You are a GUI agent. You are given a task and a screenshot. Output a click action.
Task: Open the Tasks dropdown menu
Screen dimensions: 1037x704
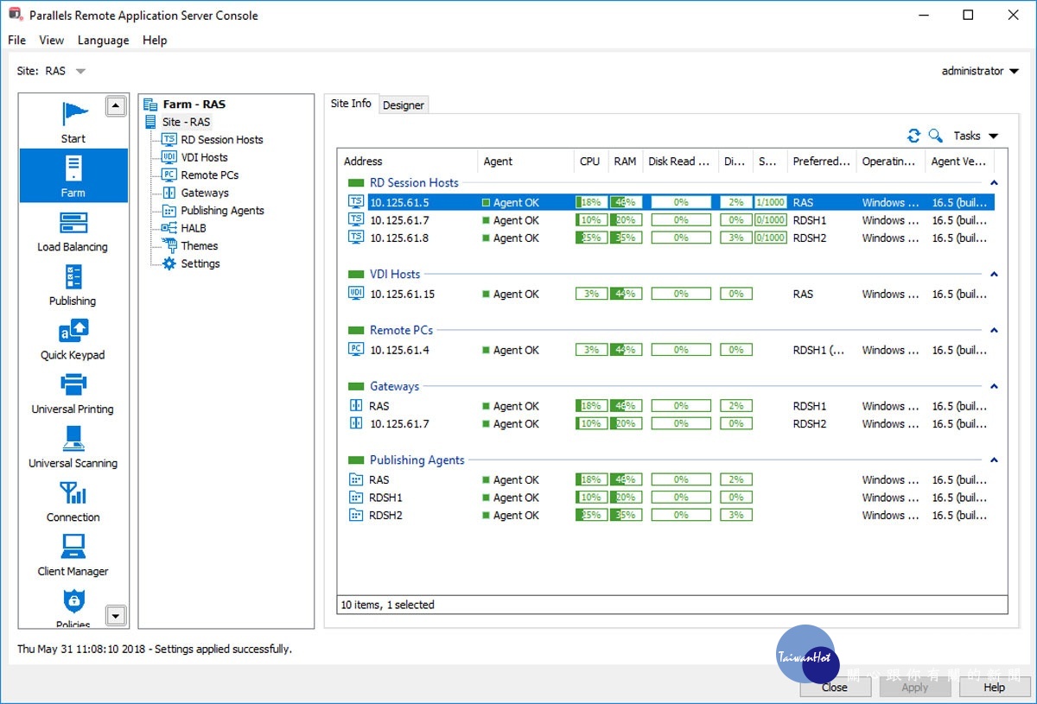976,136
